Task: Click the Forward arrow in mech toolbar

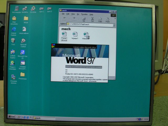Action: (x=74, y=19)
